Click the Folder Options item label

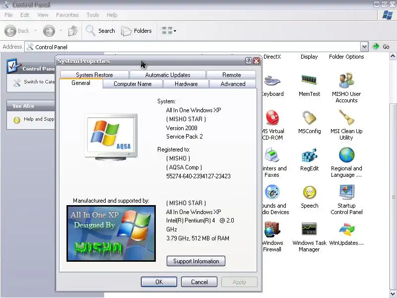tap(346, 57)
